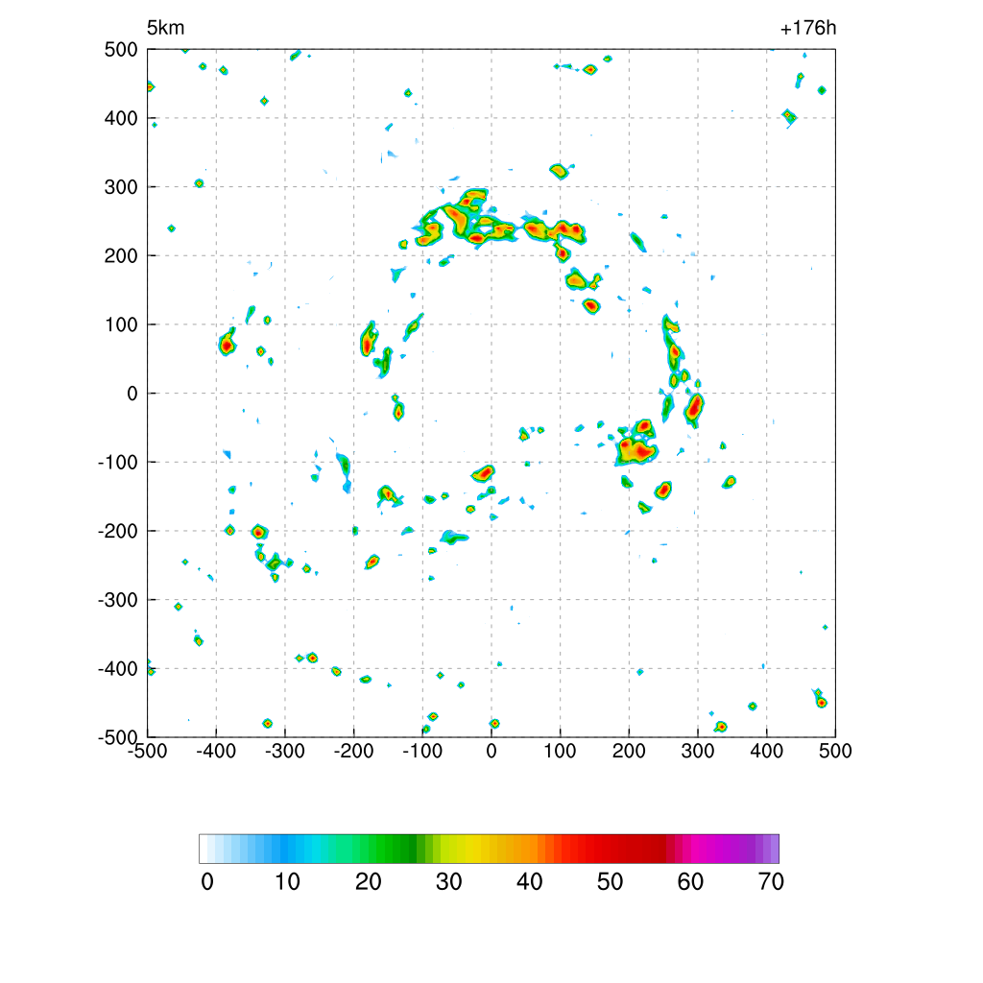
Task: Pick the y-axis tick label "0"
Action: [x=132, y=394]
